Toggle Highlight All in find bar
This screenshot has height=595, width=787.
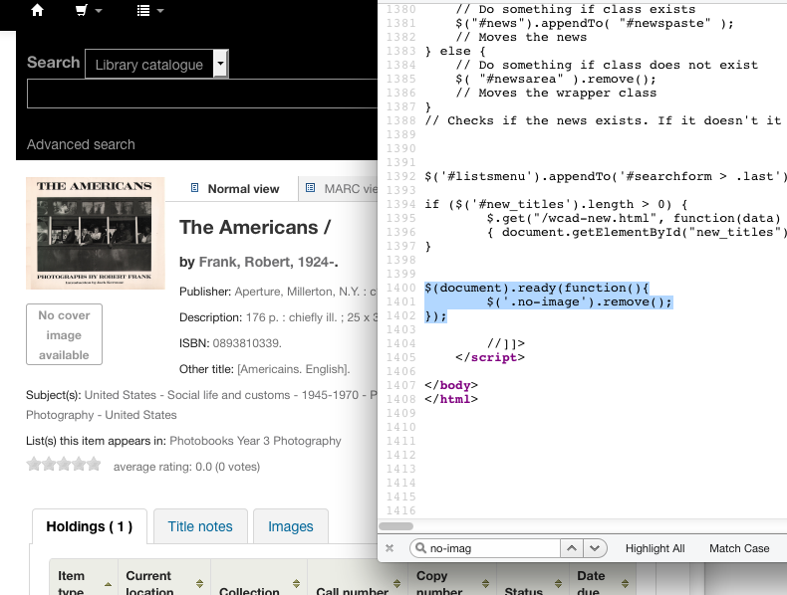655,548
